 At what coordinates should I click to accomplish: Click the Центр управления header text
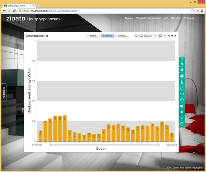44,19
